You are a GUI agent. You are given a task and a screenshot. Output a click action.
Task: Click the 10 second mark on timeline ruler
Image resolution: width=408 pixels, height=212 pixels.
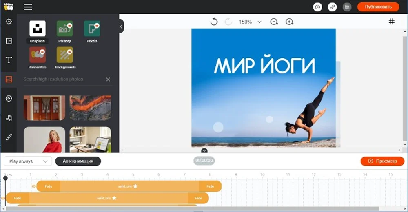[x=262, y=174]
